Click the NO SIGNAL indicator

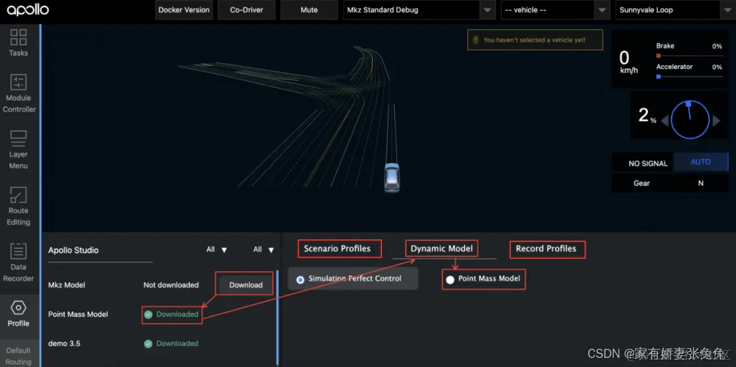point(647,163)
